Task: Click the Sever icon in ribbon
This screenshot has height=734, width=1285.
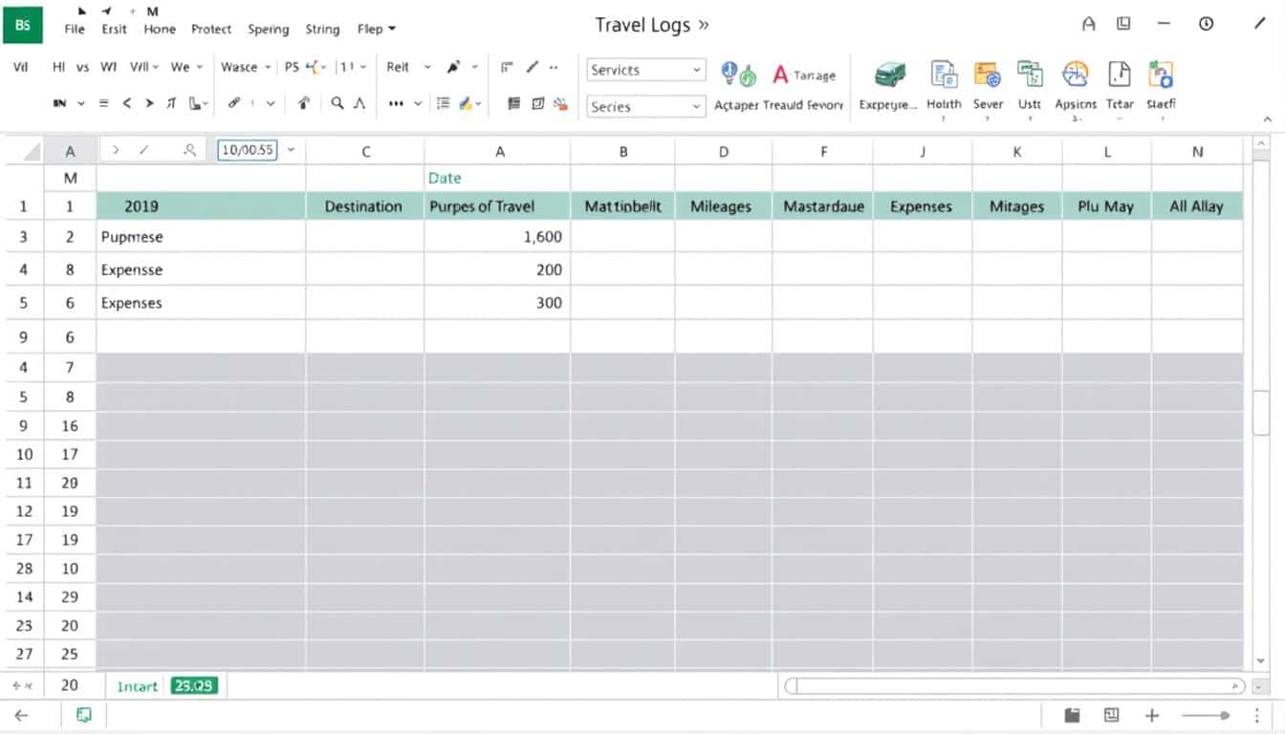Action: click(988, 76)
